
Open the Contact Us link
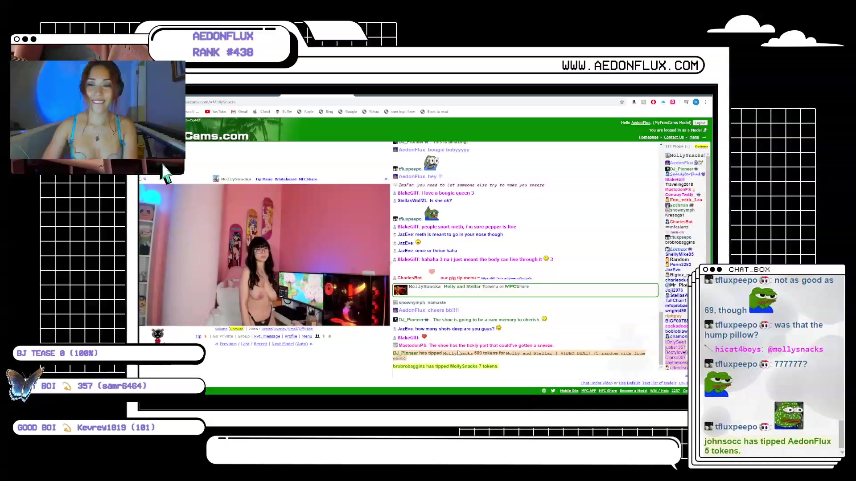(x=674, y=137)
